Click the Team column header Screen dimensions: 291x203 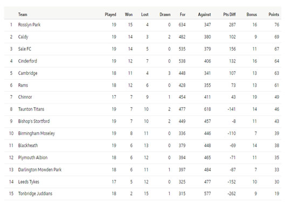(23, 15)
